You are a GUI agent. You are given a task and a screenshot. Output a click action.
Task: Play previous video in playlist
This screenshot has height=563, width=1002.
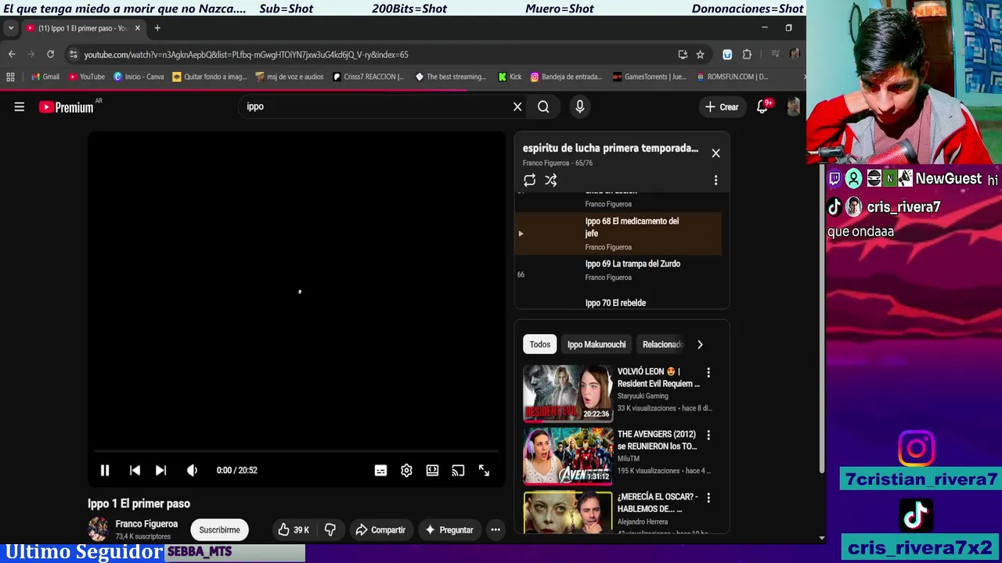135,470
